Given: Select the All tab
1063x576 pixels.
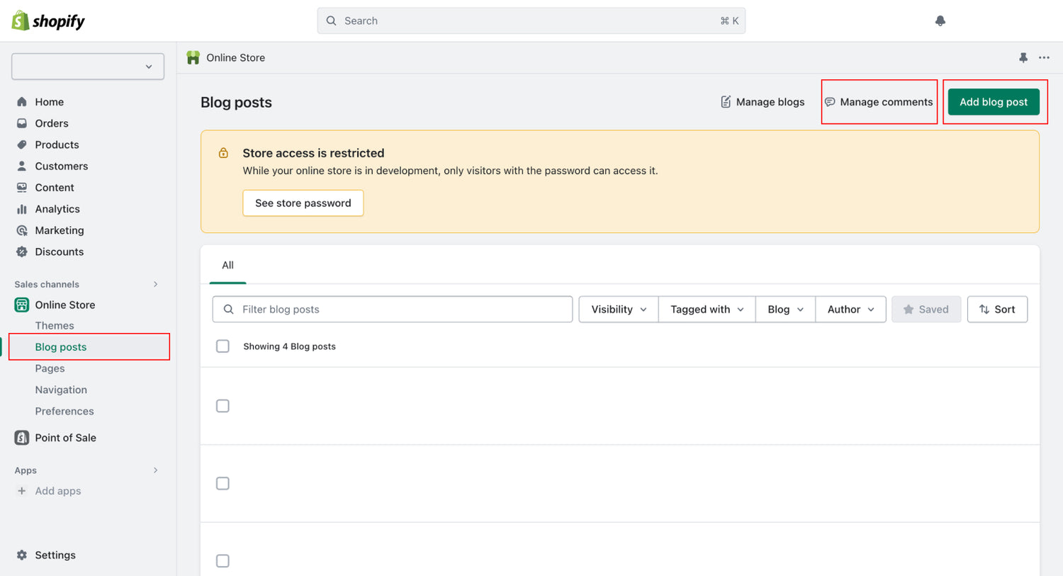Looking at the screenshot, I should click(227, 265).
